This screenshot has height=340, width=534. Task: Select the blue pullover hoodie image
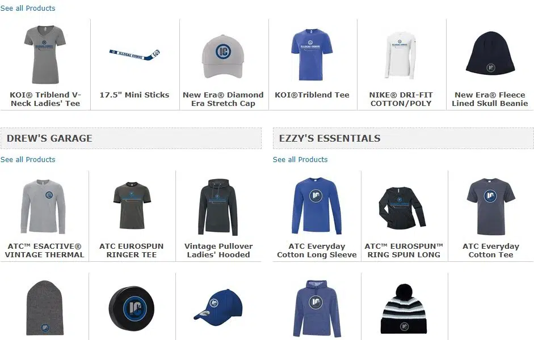316,308
